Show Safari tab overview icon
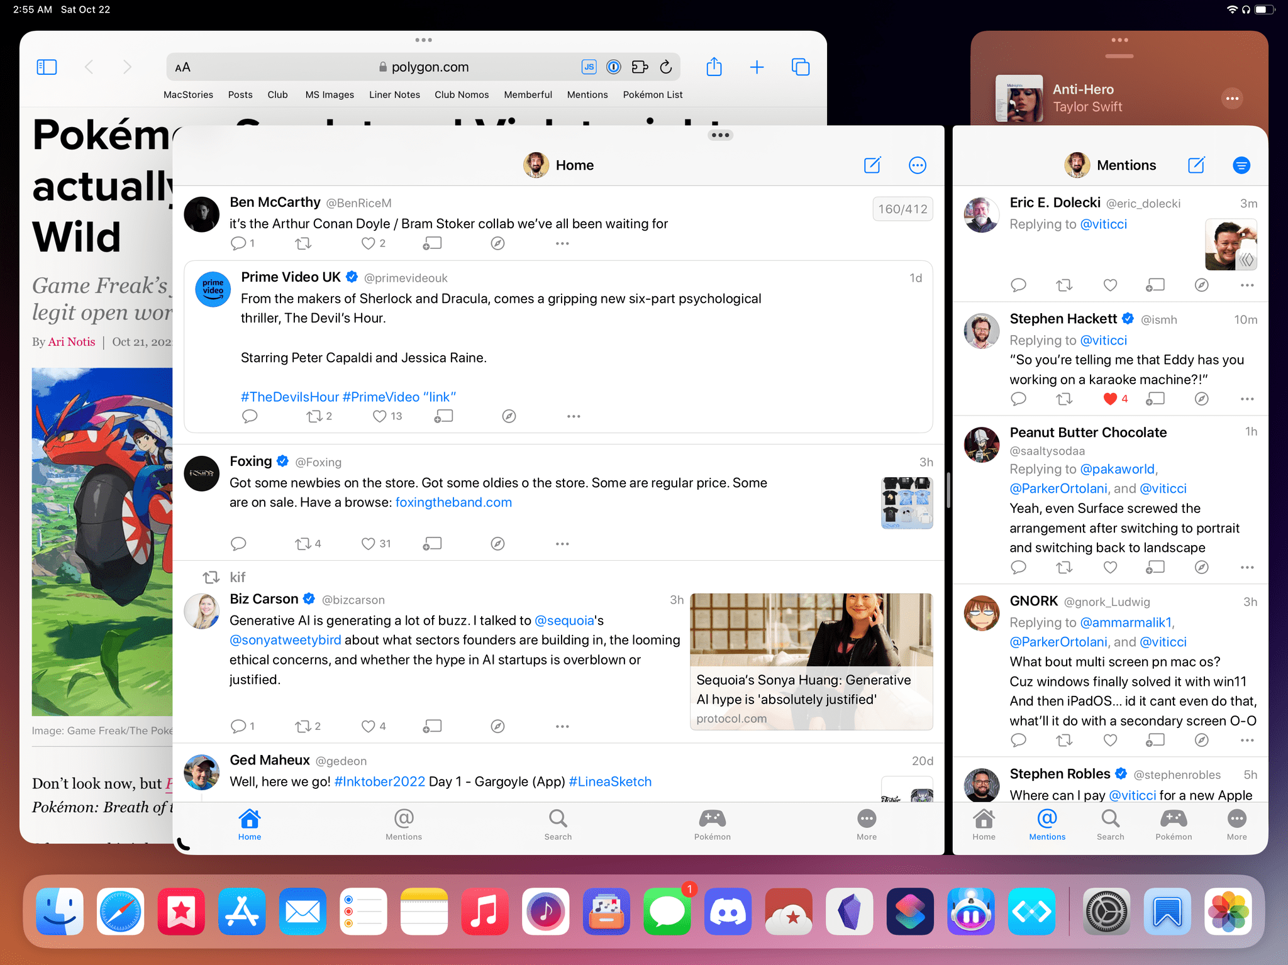 tap(801, 67)
